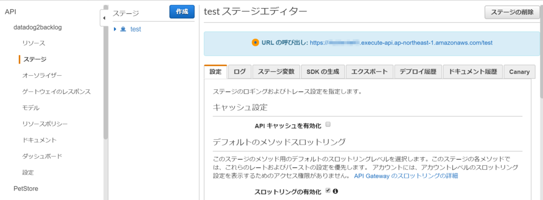Click the ステージ panel header text

(126, 13)
